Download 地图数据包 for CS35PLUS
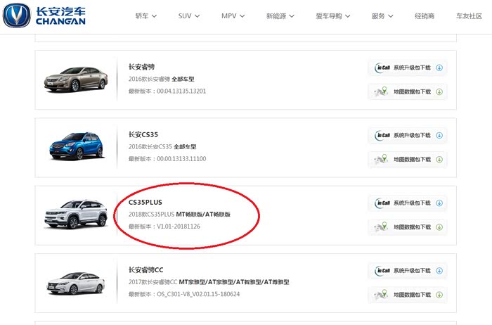Screen dimensions: 492x325 coord(408,227)
